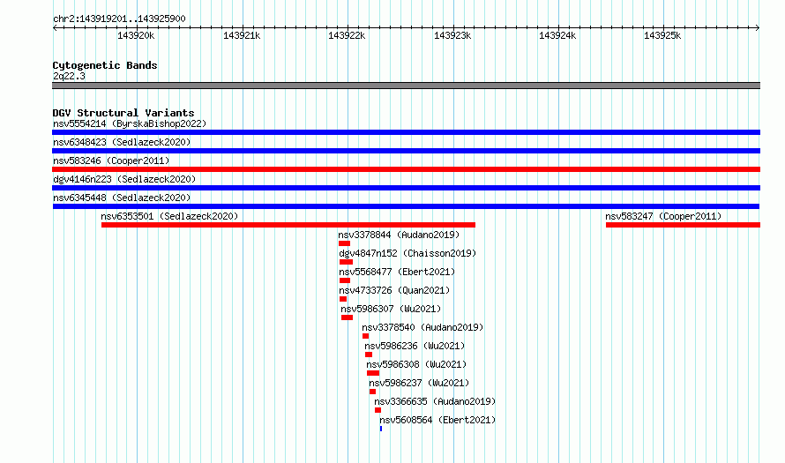Open nsv6348423 (Sedlazeck2020) label
This screenshot has height=463, width=785.
pos(122,142)
